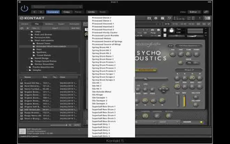This screenshot has width=230, height=144.
Task: Choose Superball Bass Drum 4 from popup
Action: coord(104,116)
